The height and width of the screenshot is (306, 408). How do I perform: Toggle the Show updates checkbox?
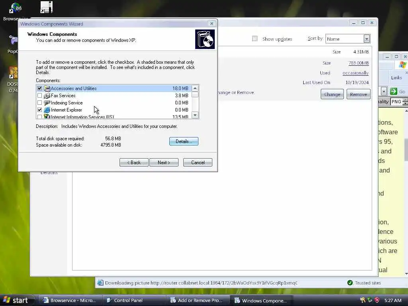coord(255,39)
